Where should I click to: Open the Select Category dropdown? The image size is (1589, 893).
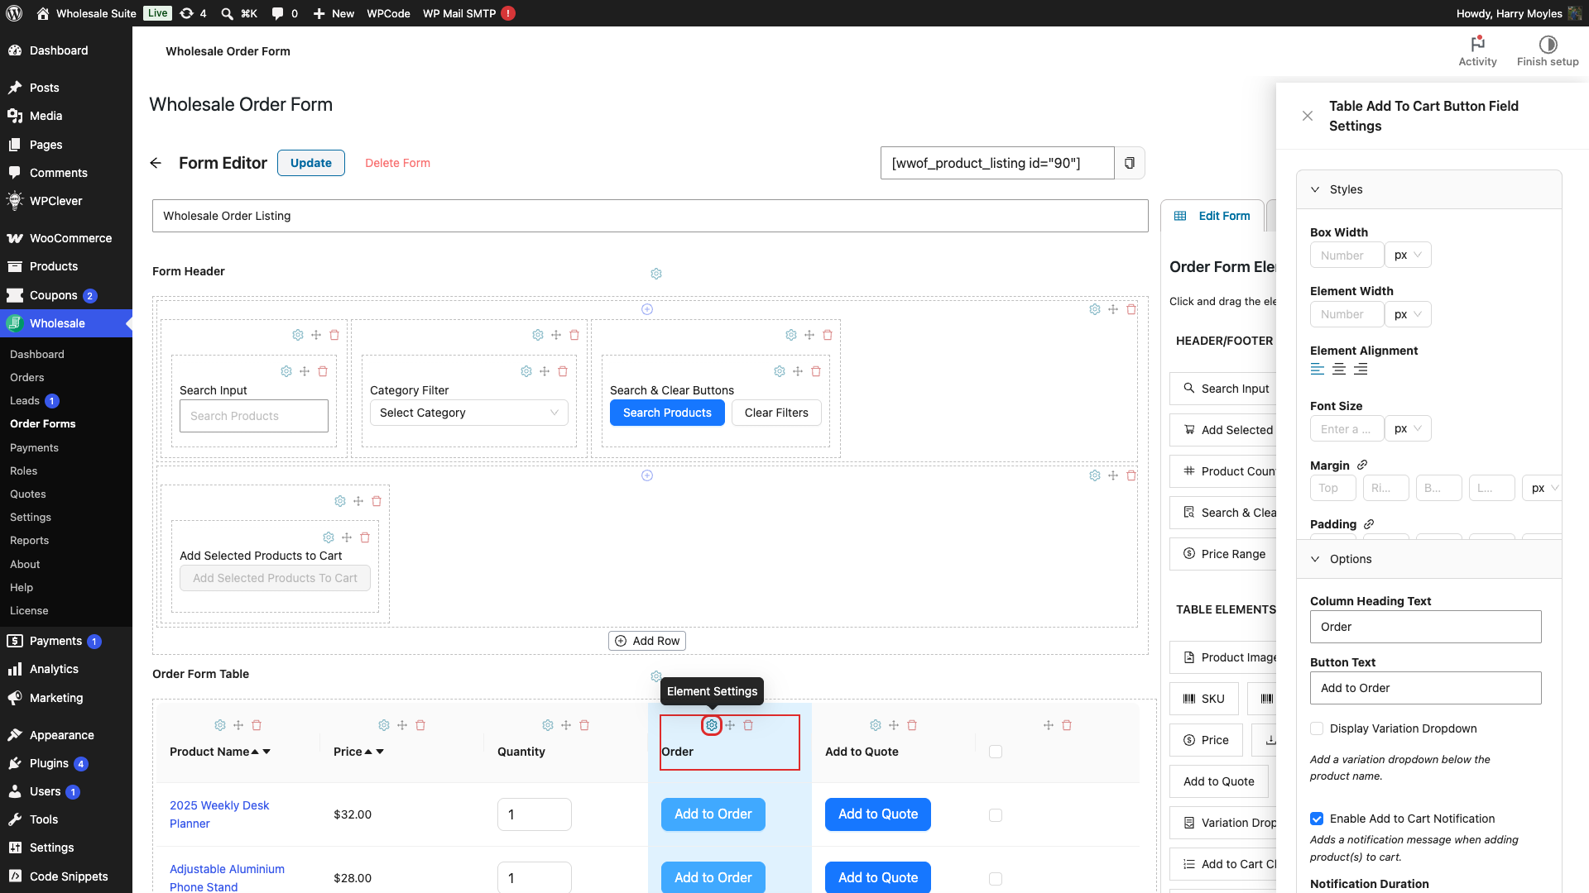(x=469, y=413)
